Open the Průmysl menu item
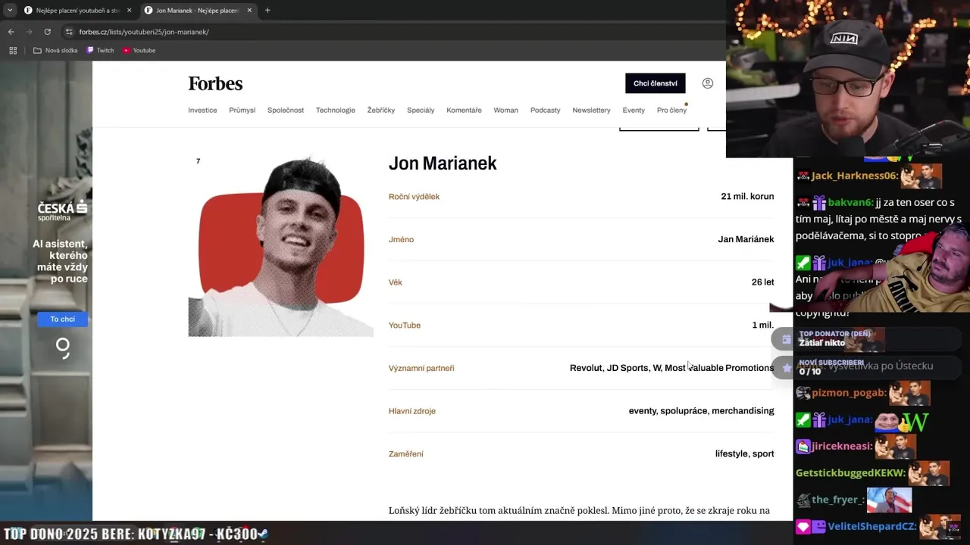The height and width of the screenshot is (545, 970). pos(242,111)
